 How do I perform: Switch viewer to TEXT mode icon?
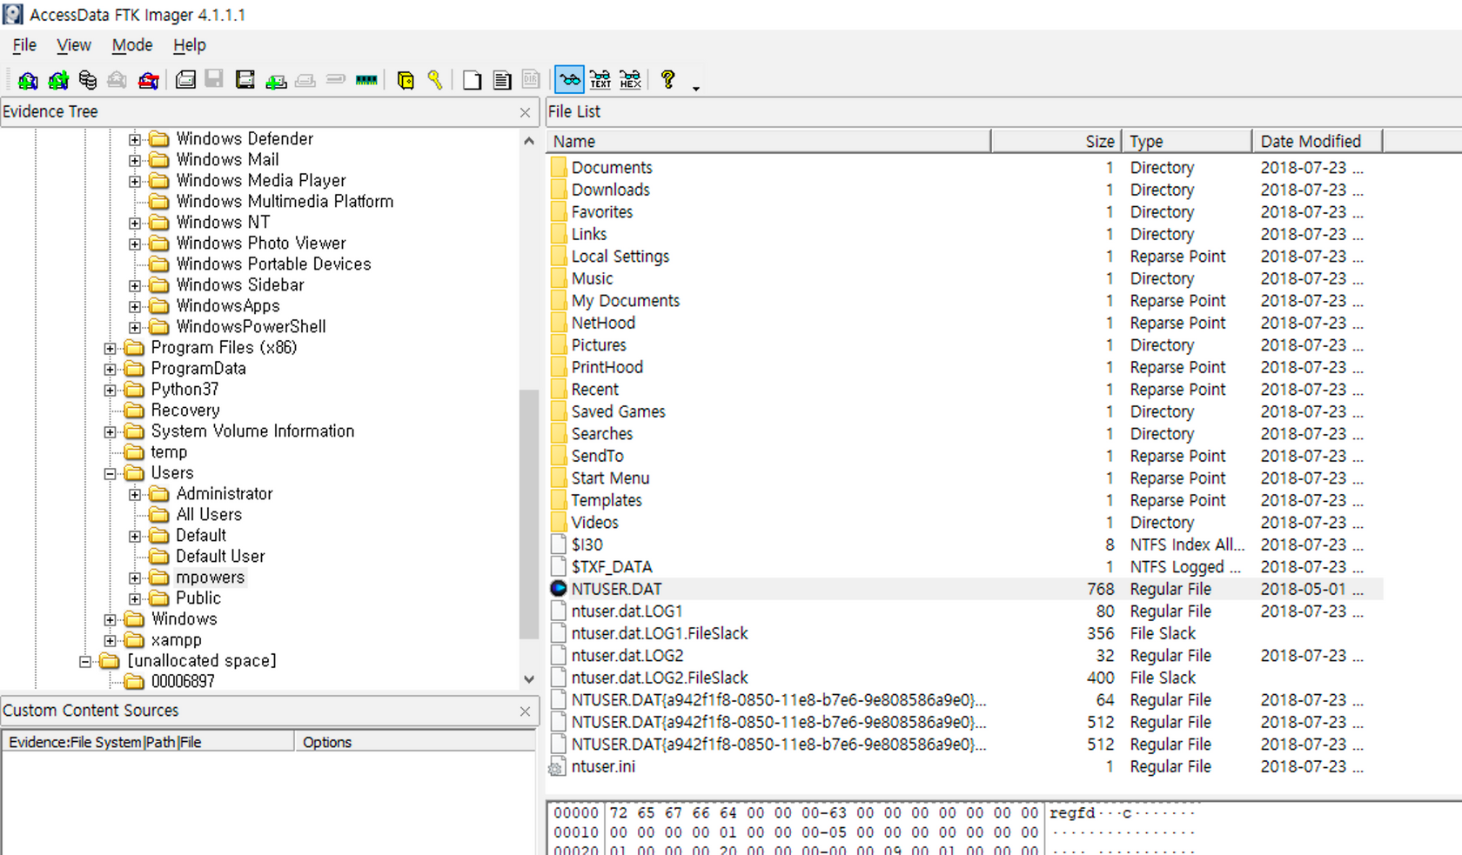[x=600, y=80]
